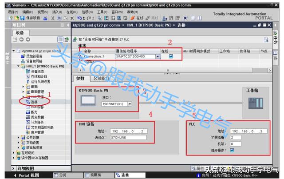The image size is (284, 179).
Task: Download to device via the toolbar icon
Action: (x=106, y=18)
